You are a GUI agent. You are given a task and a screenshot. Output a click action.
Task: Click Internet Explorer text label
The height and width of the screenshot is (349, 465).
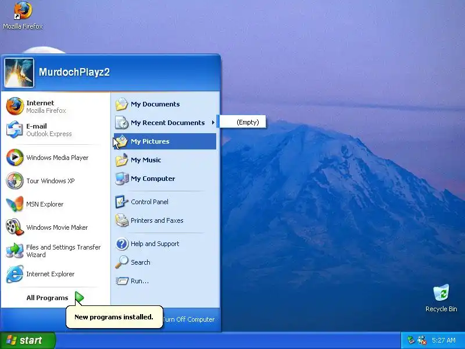(x=51, y=274)
